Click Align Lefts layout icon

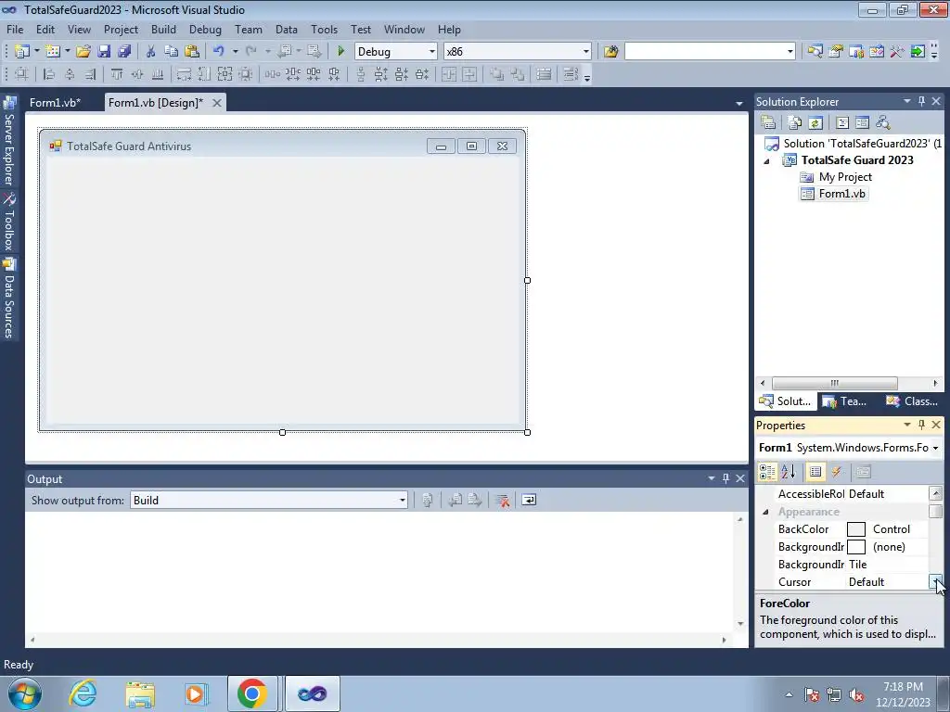point(49,74)
